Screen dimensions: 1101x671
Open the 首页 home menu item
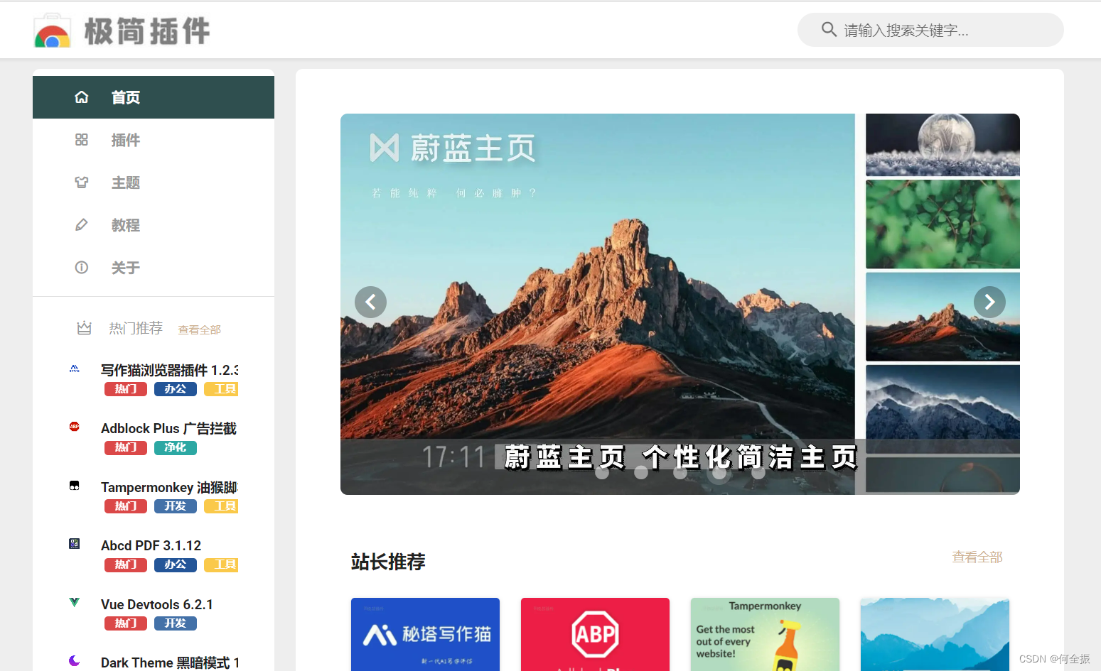[x=154, y=97]
